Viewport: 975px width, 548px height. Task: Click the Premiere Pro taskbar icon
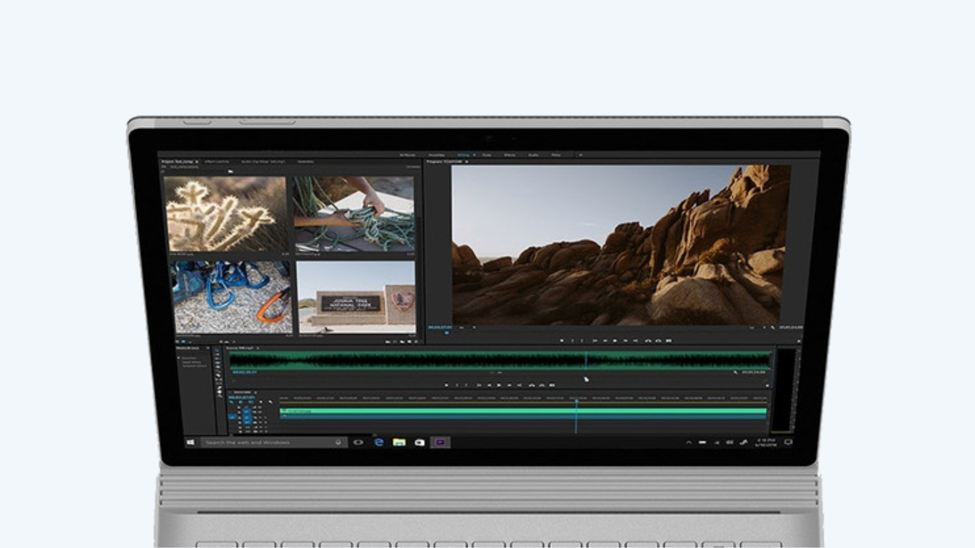pos(440,442)
